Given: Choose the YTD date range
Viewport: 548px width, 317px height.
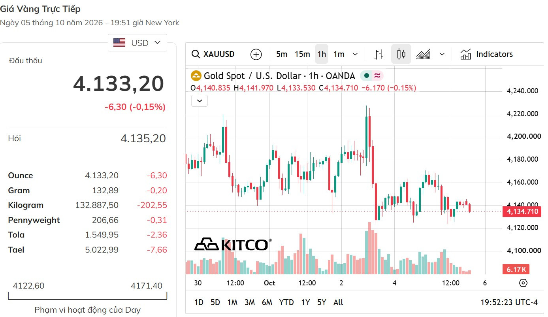Looking at the screenshot, I should 286,302.
